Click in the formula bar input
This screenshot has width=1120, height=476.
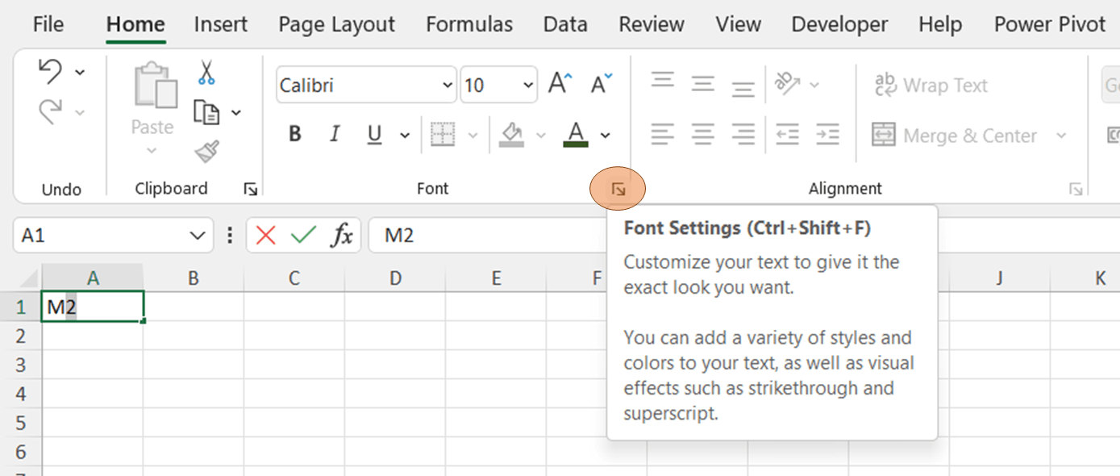[x=484, y=236]
